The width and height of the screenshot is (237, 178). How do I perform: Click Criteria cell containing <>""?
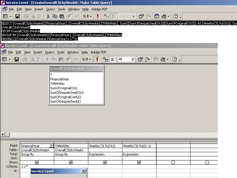coord(37,167)
